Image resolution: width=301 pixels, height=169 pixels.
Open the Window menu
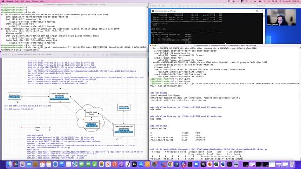(x=35, y=1)
